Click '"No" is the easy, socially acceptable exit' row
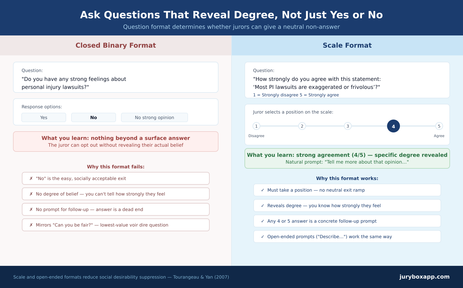Viewport: 463px width, 288px height. pyautogui.click(x=116, y=178)
